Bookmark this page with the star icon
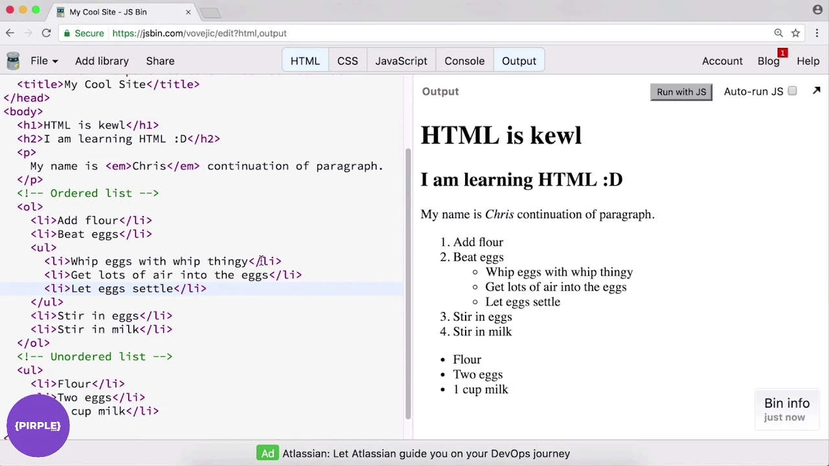This screenshot has height=466, width=829. point(795,33)
